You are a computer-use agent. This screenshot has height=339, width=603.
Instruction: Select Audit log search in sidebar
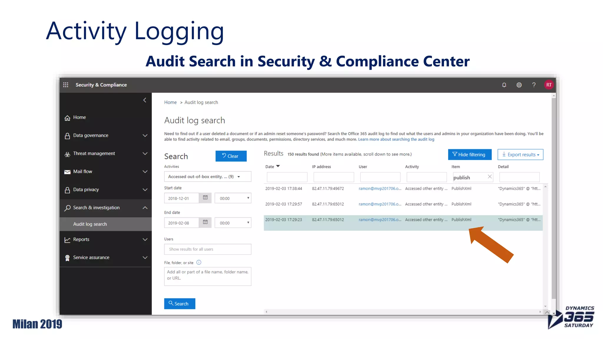click(105, 224)
